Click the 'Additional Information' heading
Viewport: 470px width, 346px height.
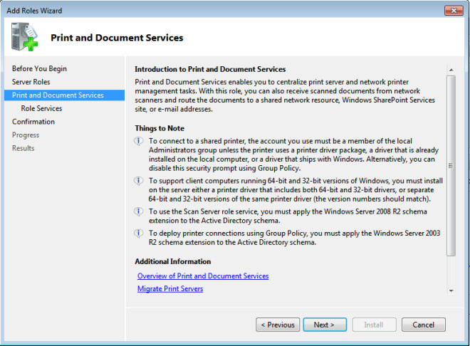pyautogui.click(x=172, y=261)
